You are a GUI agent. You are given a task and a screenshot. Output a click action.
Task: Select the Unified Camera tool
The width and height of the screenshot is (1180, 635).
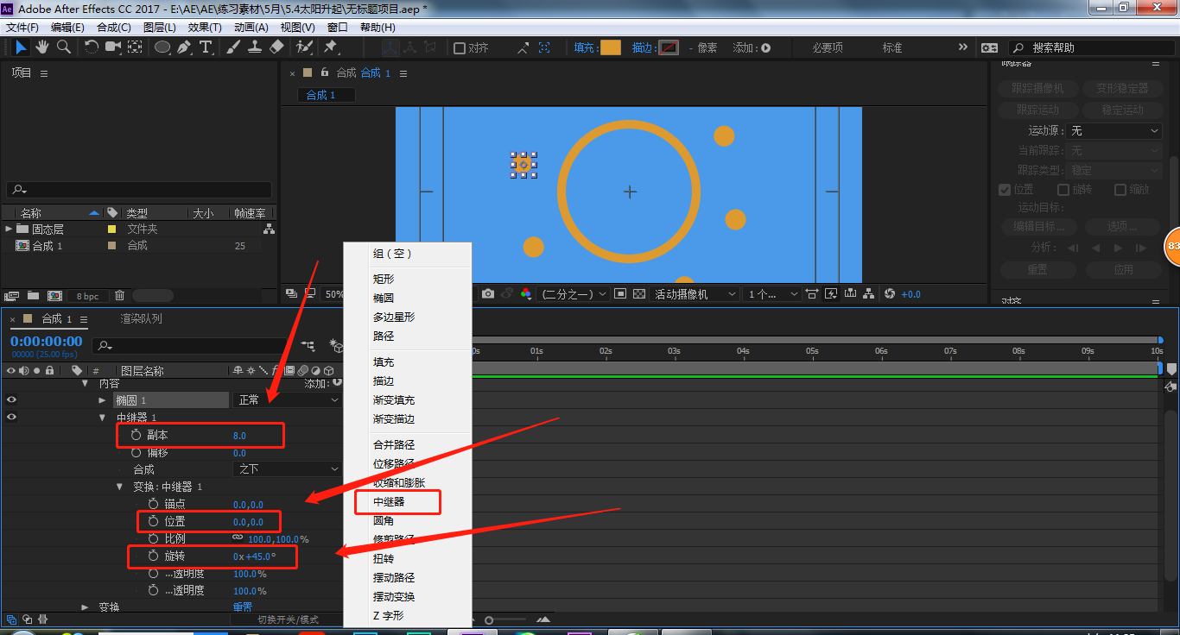pyautogui.click(x=113, y=47)
